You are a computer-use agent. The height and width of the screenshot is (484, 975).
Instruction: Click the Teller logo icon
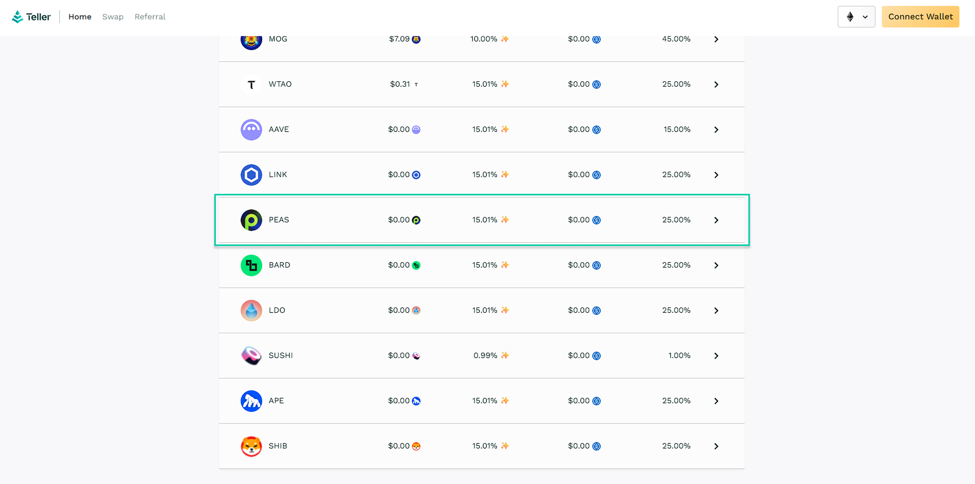18,17
